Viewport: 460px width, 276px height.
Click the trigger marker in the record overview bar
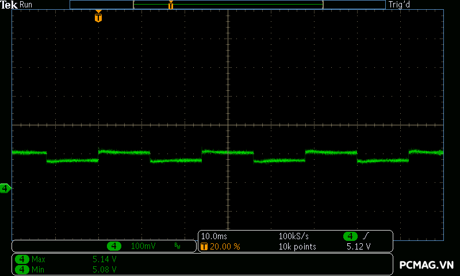tap(171, 5)
